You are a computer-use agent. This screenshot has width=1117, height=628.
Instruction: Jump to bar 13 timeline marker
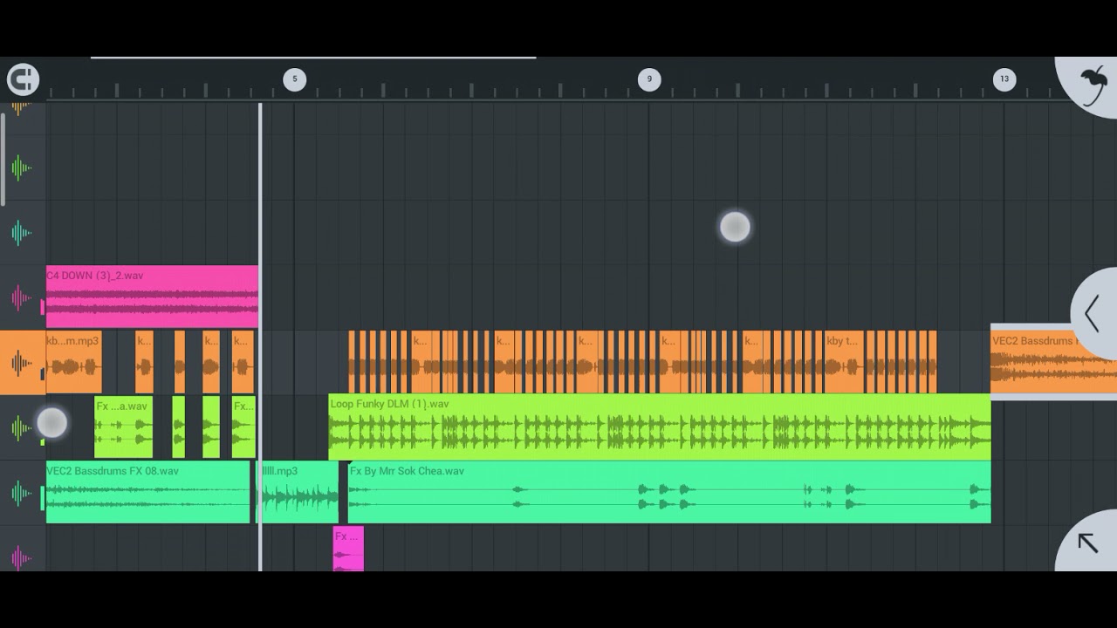1004,79
